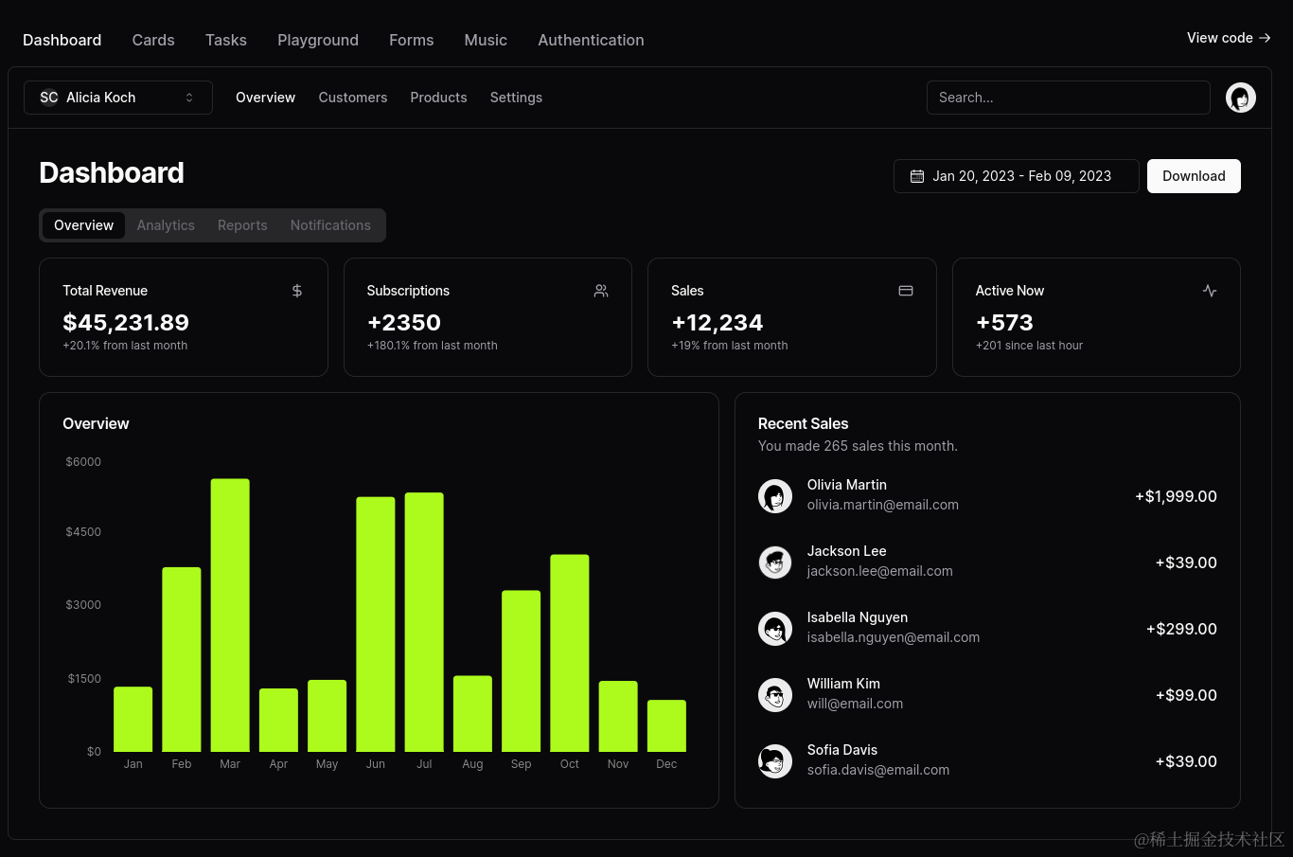This screenshot has width=1293, height=857.
Task: Click the +573 active now value
Action: pos(1004,323)
